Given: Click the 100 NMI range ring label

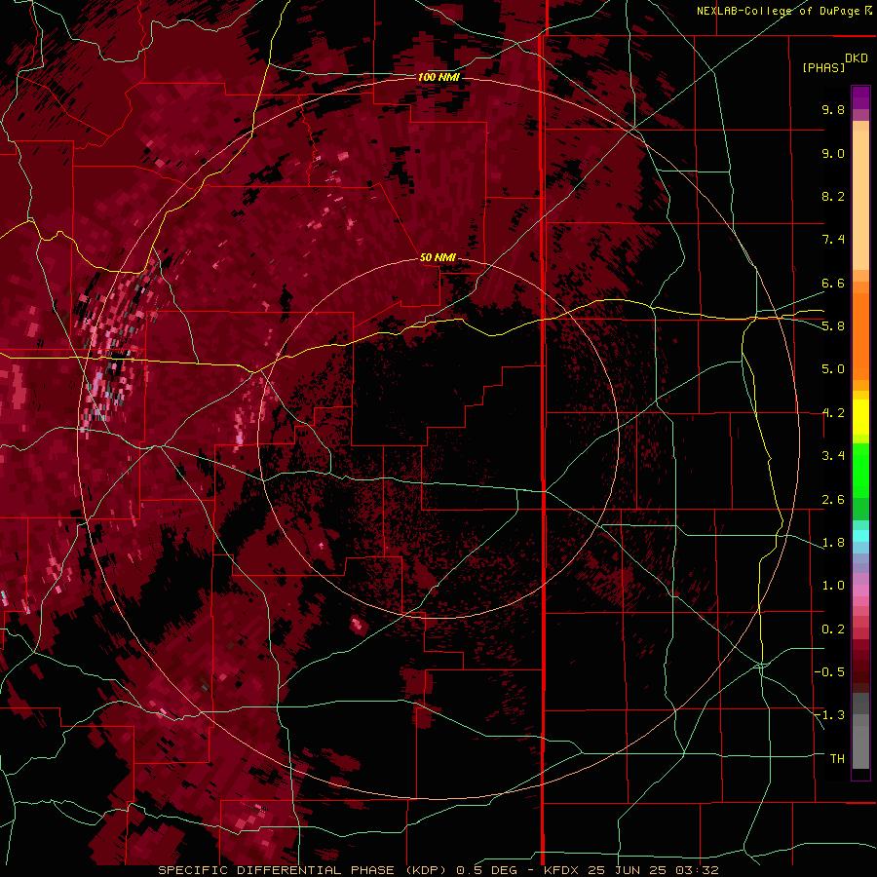Looking at the screenshot, I should pos(438,77).
